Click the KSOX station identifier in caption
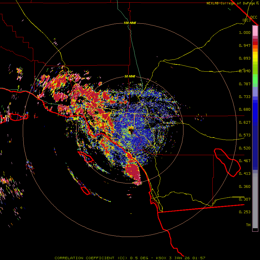The image size is (260, 260). click(161, 258)
